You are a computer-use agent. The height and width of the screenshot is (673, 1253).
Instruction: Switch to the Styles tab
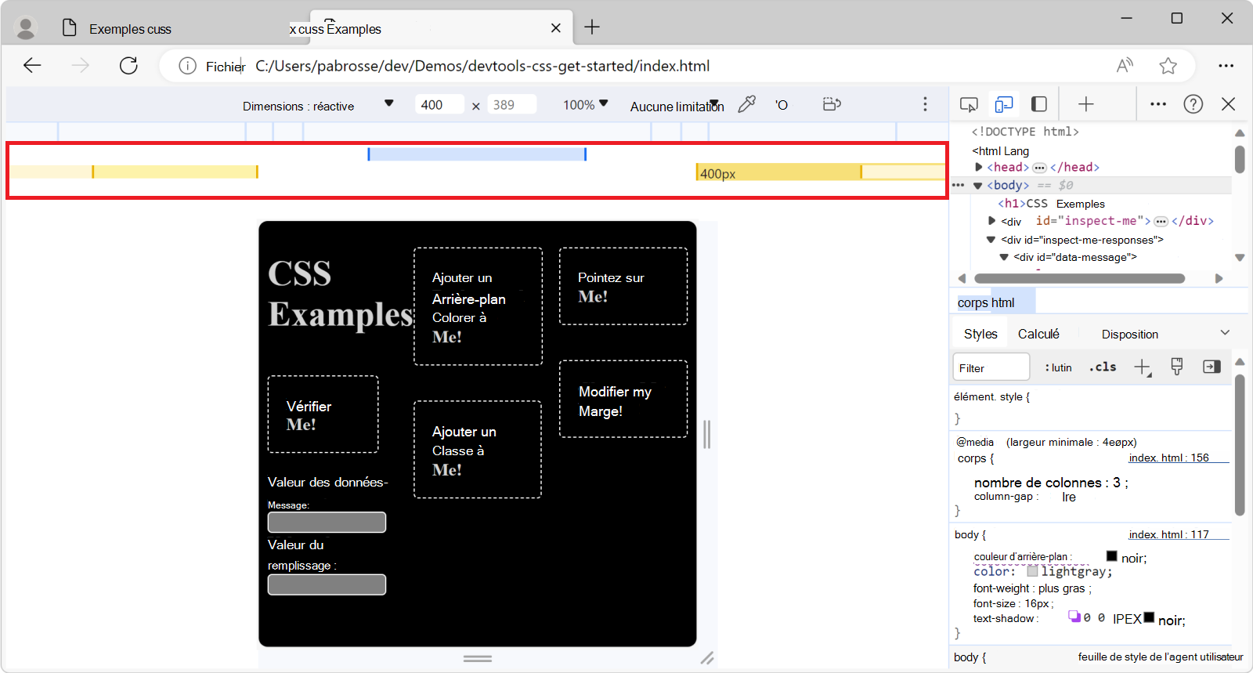click(x=980, y=334)
